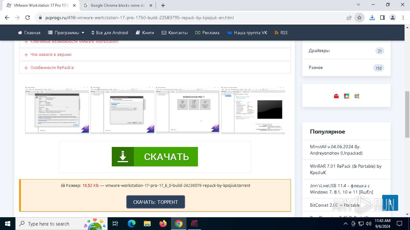The image size is (410, 230).
Task: Open MInstAll v.04.06.2024 popular entry
Action: pyautogui.click(x=336, y=150)
